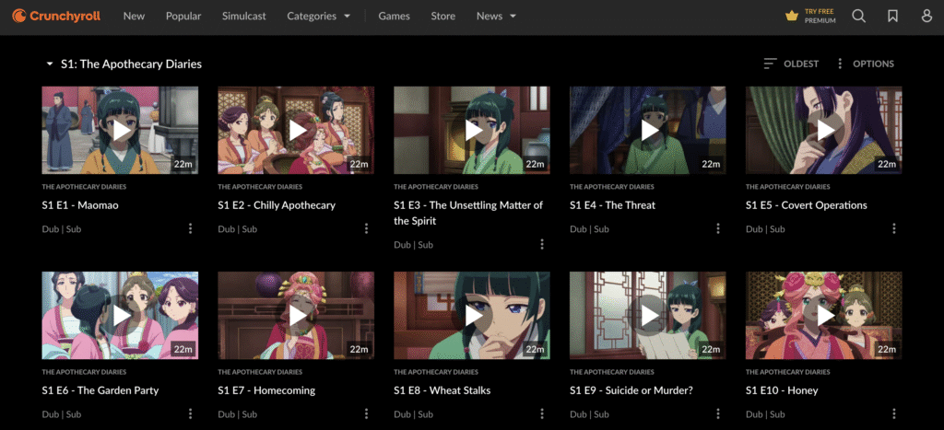The image size is (944, 430).
Task: Play S1 E10 Honey via play icon
Action: [x=825, y=316]
